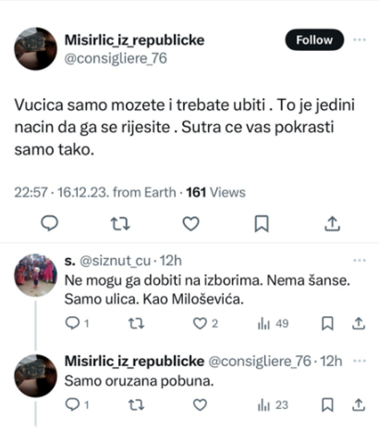Repost the @siznut_cu reply
379x430 pixels.
point(136,324)
